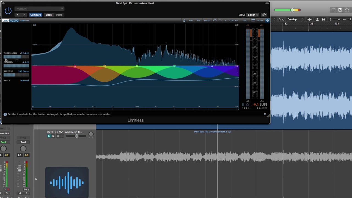Screen dimensions: 352x198
Task: Toggle ISP in Limitless toolbar
Action: [x=199, y=21]
